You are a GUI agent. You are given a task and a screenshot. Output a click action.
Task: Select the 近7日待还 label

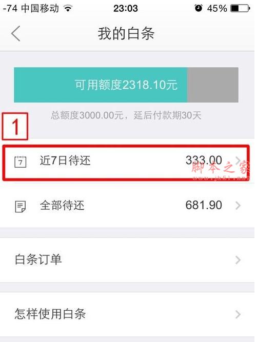tap(65, 161)
